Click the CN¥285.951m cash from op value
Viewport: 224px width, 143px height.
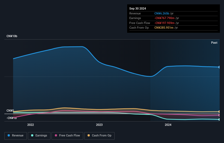pos(164,28)
